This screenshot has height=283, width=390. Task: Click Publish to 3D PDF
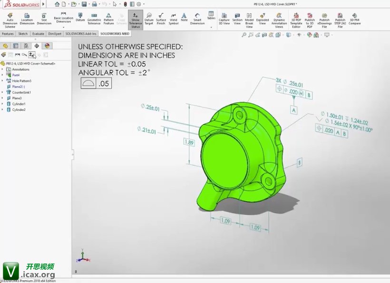tap(310, 20)
